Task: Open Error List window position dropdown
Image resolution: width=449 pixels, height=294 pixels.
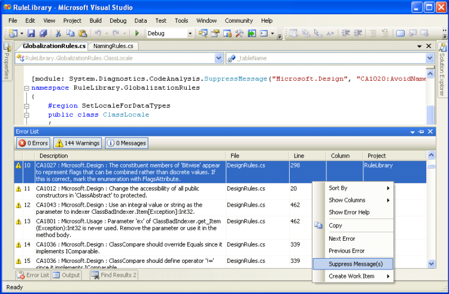Action: (412, 132)
